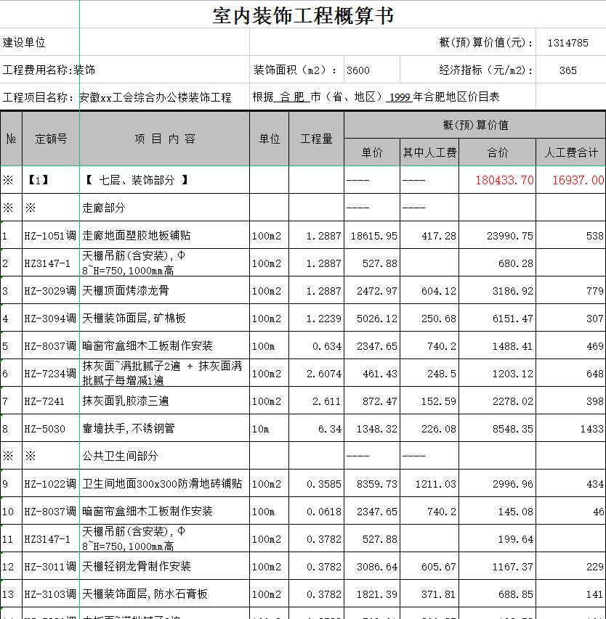Select the '1999年合肥地区价目表' basis text
606x619 pixels.
click(444, 97)
